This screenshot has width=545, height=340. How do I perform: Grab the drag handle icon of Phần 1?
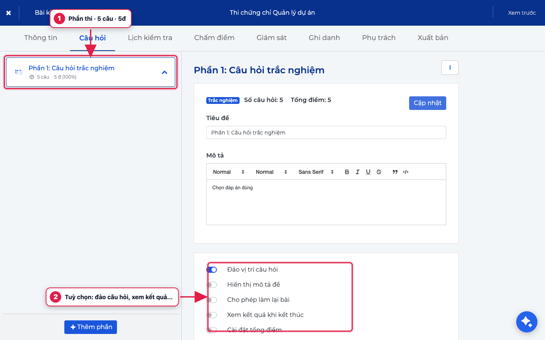19,72
